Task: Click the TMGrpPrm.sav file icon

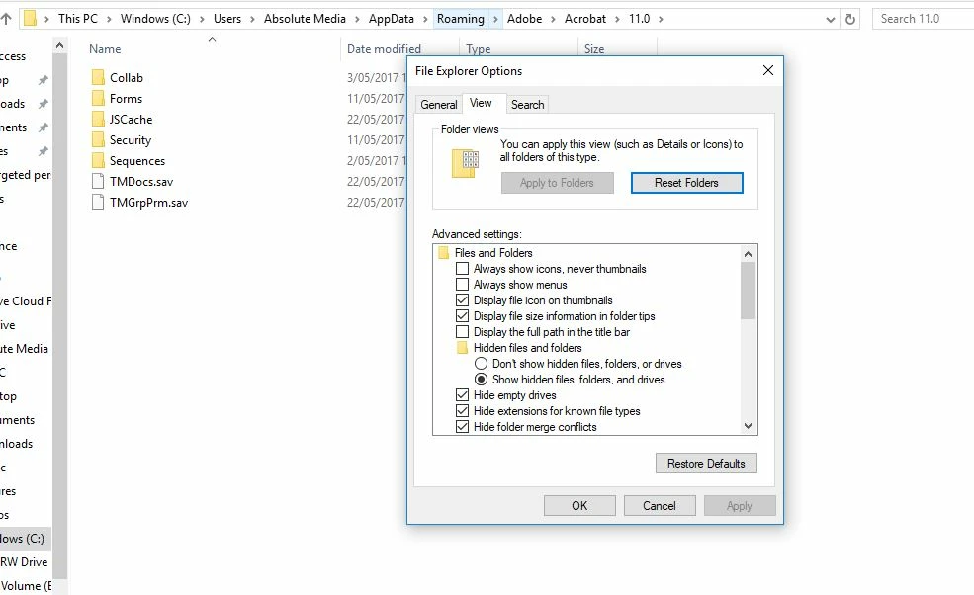Action: click(x=98, y=202)
